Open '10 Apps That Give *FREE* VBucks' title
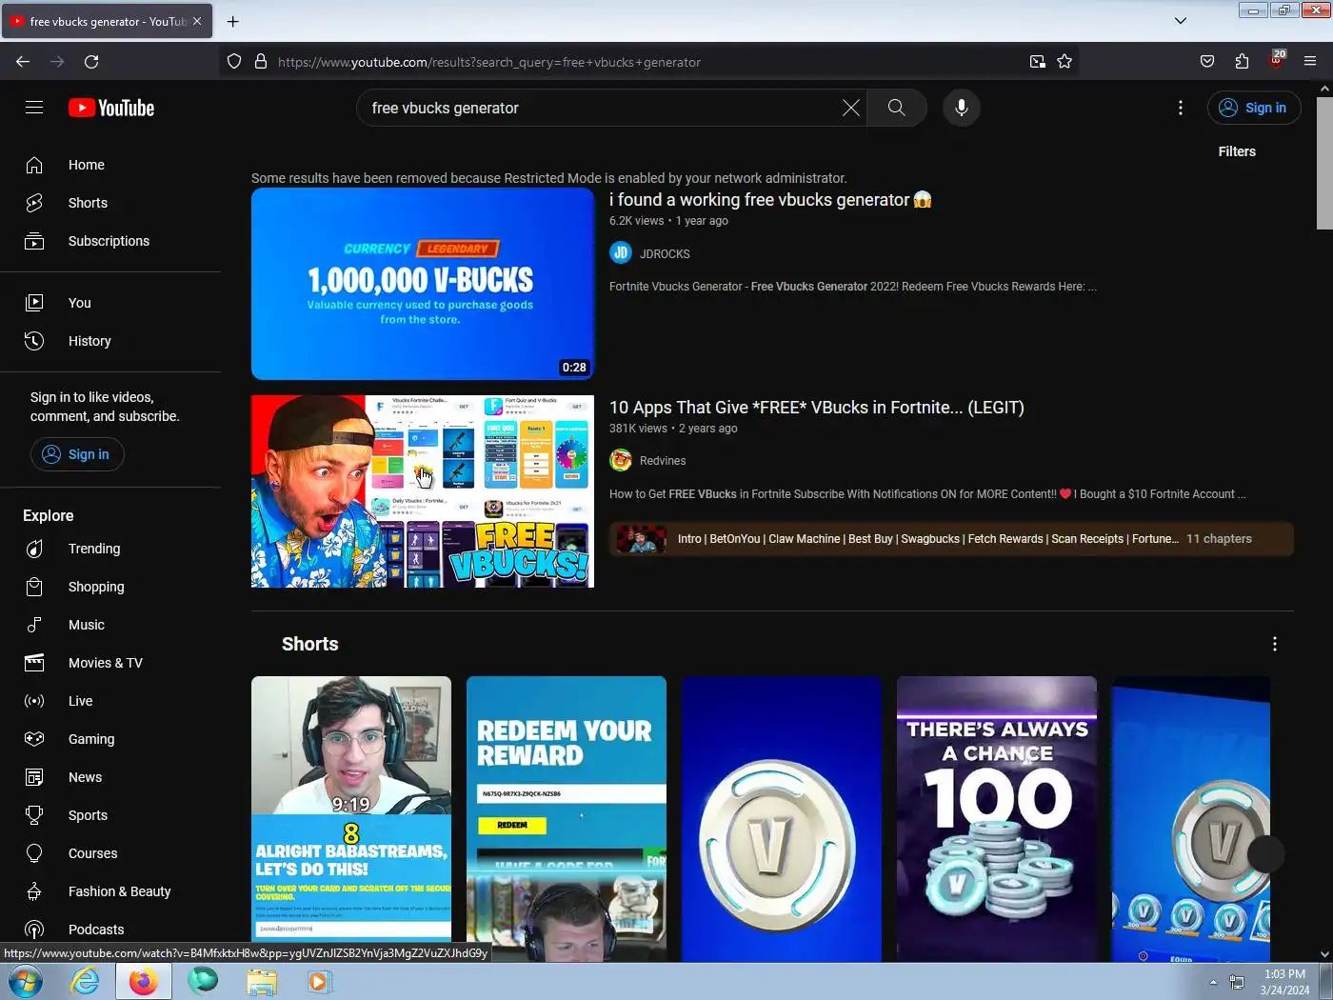1333x1000 pixels. (817, 408)
